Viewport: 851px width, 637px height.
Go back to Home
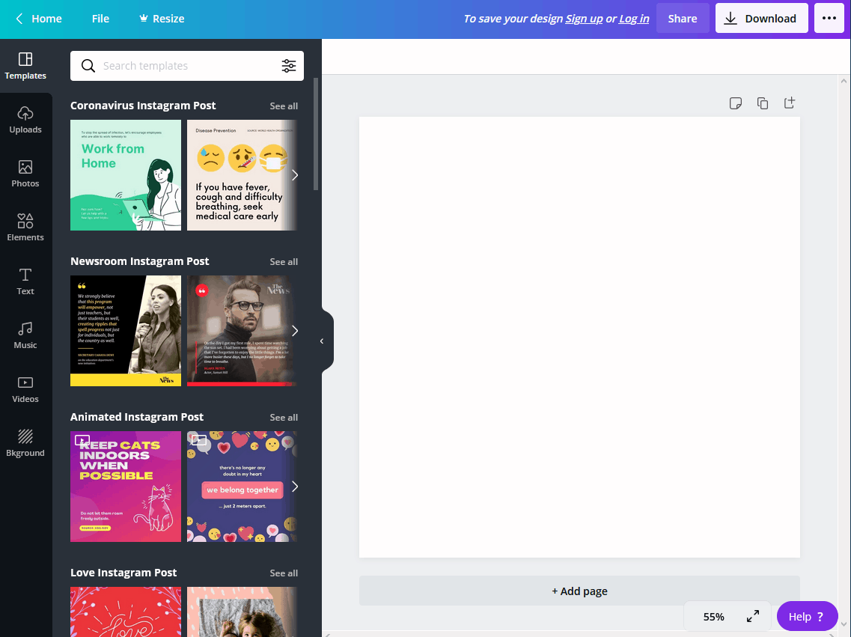click(38, 19)
